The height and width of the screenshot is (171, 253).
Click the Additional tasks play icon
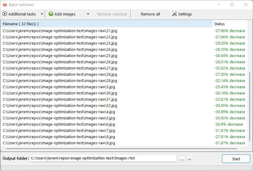(5, 14)
